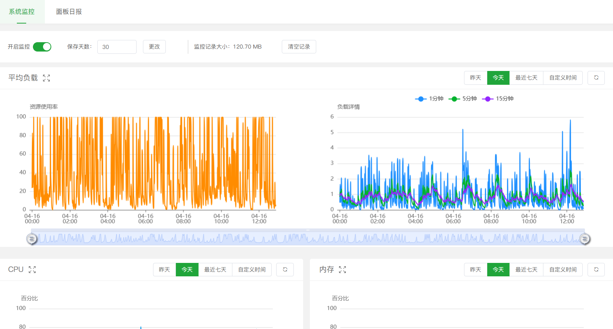Viewport: 613px width, 329px height.
Task: Switch to the 系统监控 tab
Action: coord(22,12)
